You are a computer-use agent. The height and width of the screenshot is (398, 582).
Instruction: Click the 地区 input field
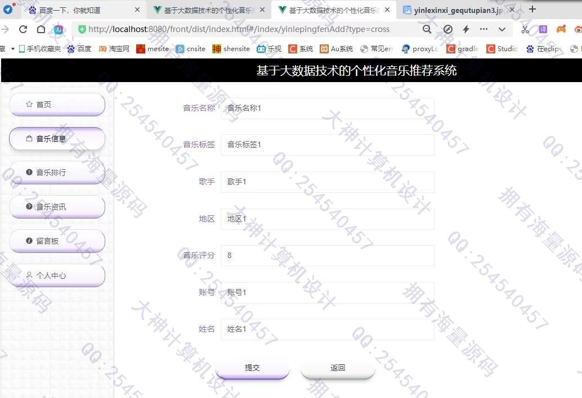[328, 219]
